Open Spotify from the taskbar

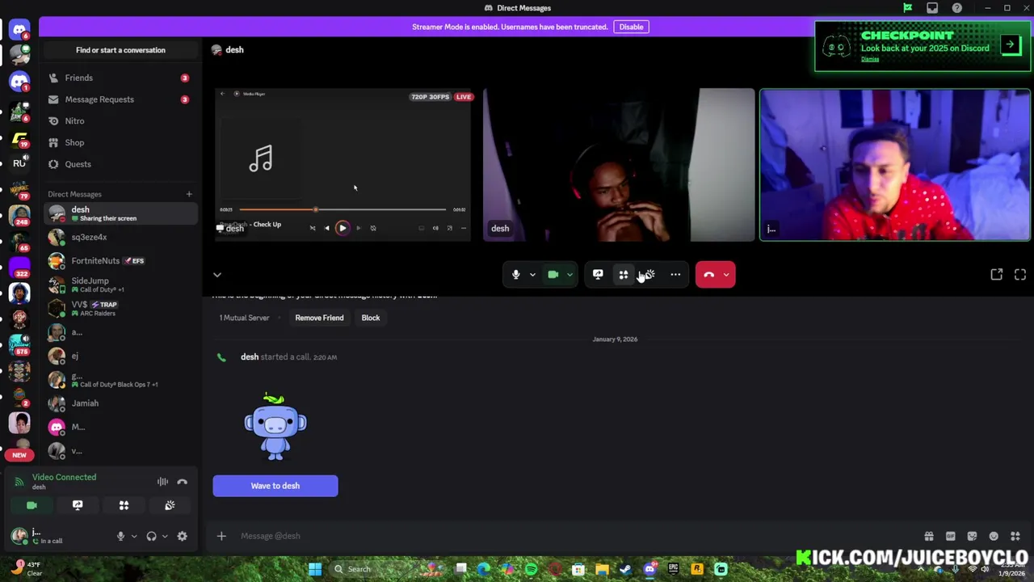coord(531,569)
